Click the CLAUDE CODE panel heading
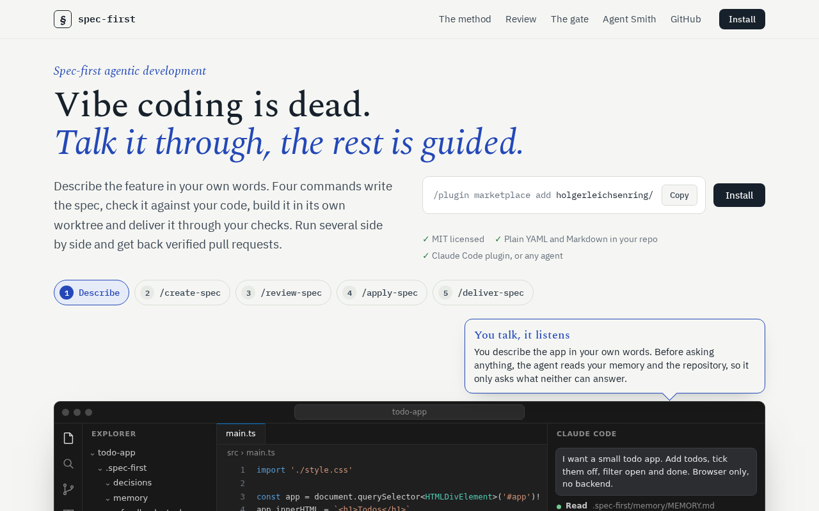Viewport: 819px width, 511px height. click(587, 434)
